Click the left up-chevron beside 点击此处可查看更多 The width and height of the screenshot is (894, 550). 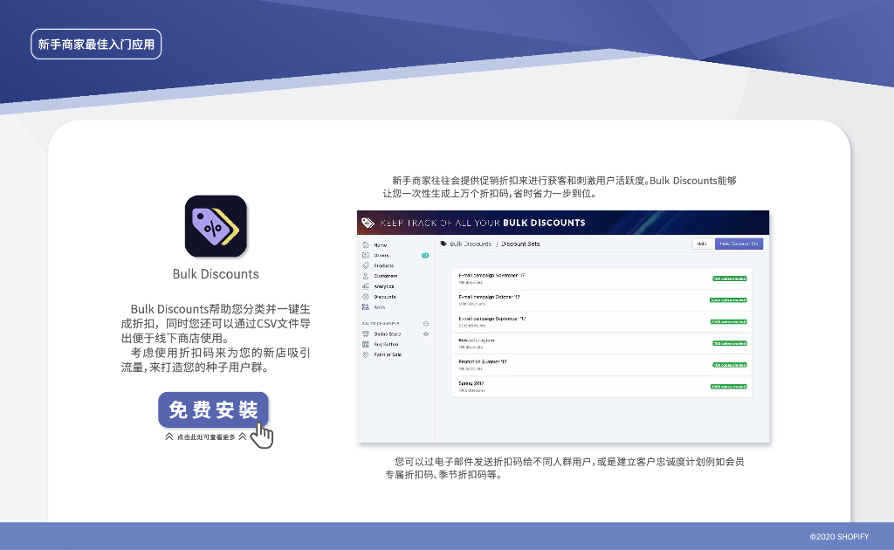[x=169, y=437]
